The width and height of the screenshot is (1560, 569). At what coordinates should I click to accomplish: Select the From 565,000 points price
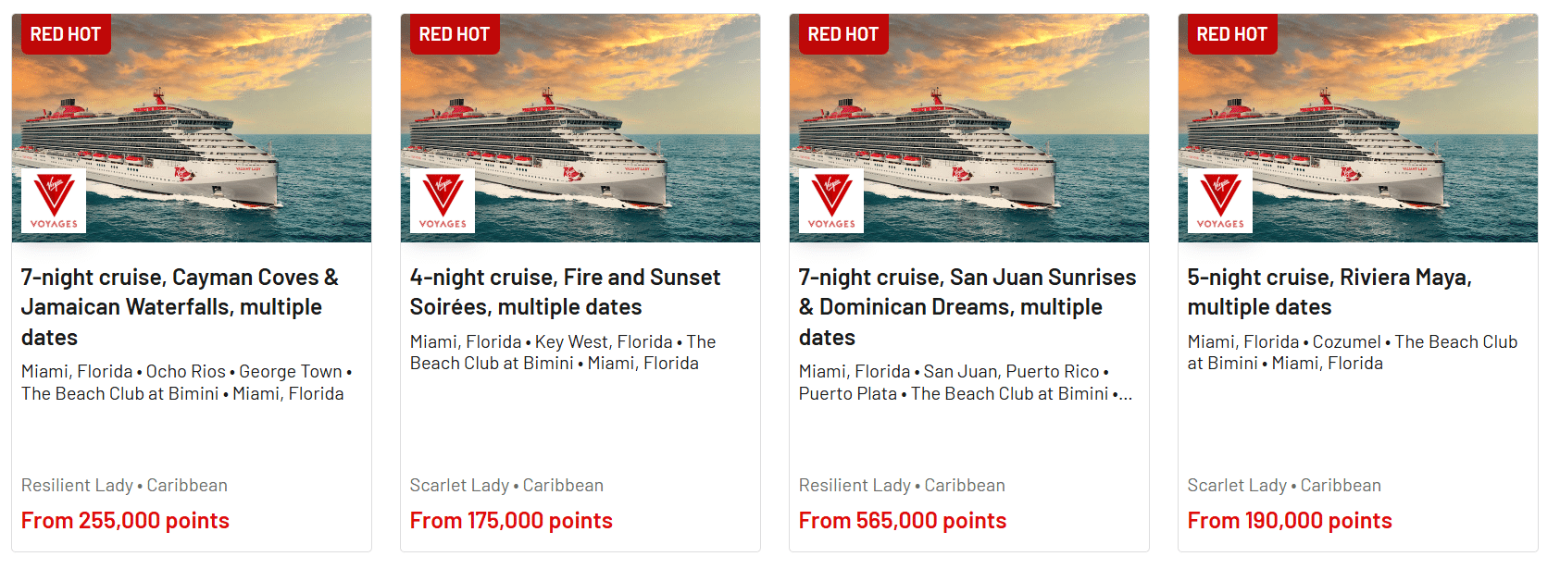[903, 521]
